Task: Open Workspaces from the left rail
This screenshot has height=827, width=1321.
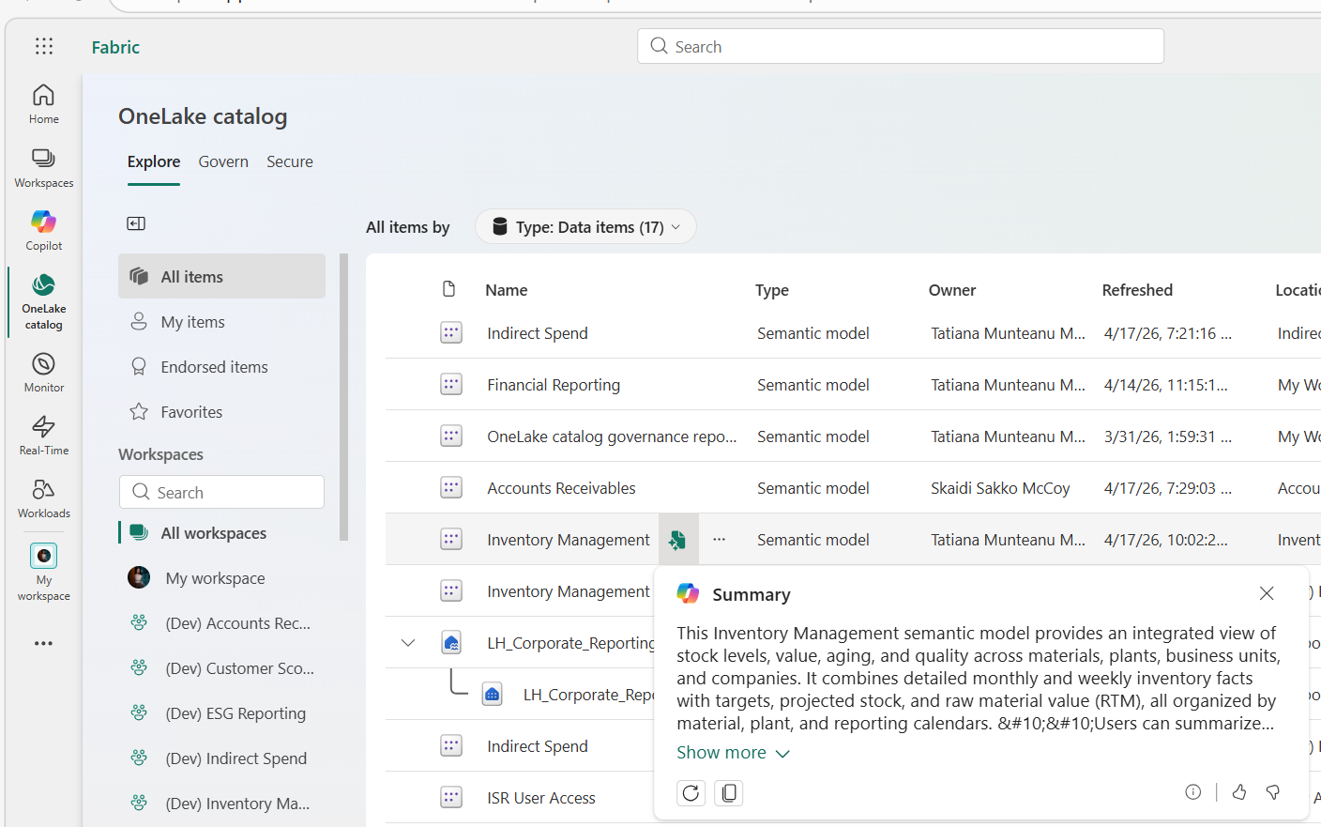Action: pyautogui.click(x=44, y=167)
